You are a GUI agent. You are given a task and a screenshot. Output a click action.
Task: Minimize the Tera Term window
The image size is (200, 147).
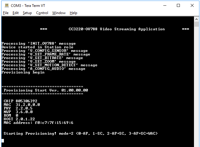(165, 5)
